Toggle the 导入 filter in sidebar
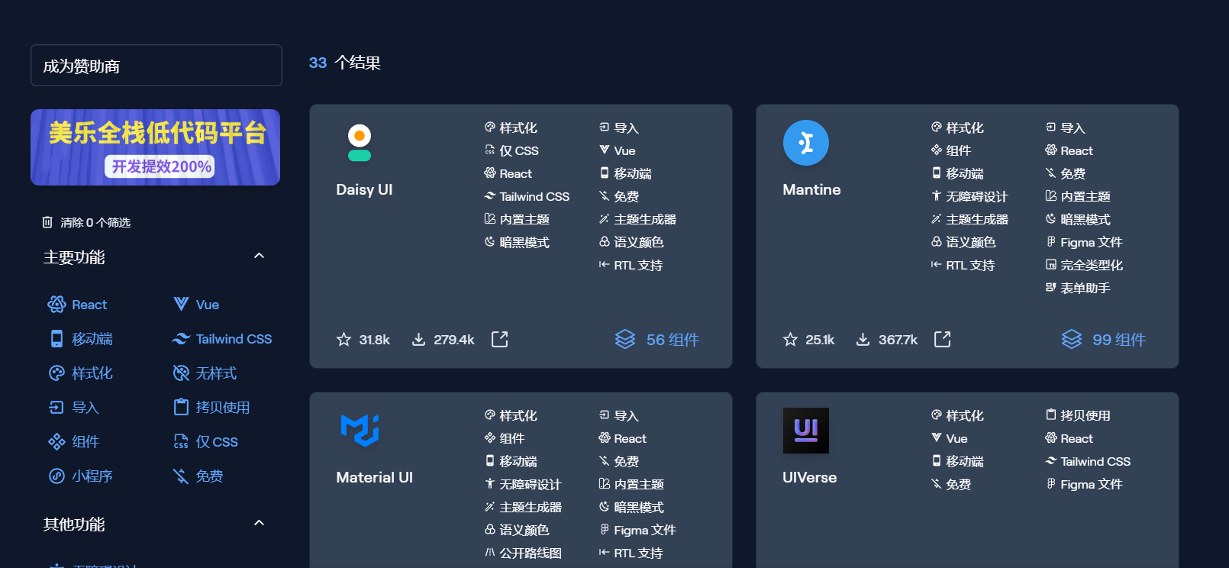The height and width of the screenshot is (568, 1229). (x=74, y=408)
